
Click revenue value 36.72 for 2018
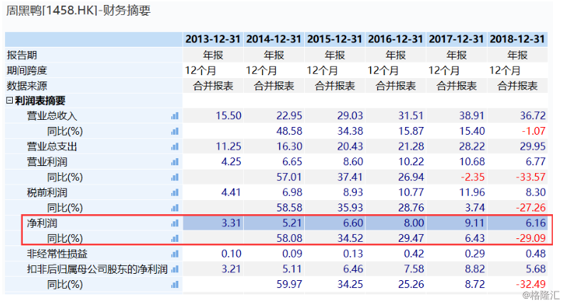533,116
